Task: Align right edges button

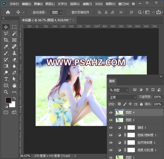Action: 112,12
